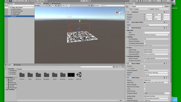The image size is (181, 102).
Task: Toggle Quad object active checkbox
Action: tap(131, 7)
